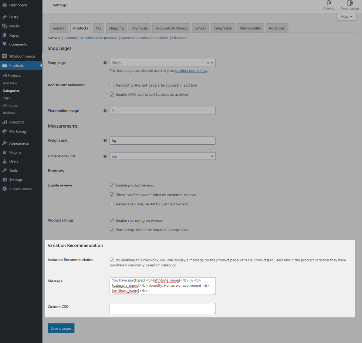Expand the Help dropdown button

click(346, 17)
